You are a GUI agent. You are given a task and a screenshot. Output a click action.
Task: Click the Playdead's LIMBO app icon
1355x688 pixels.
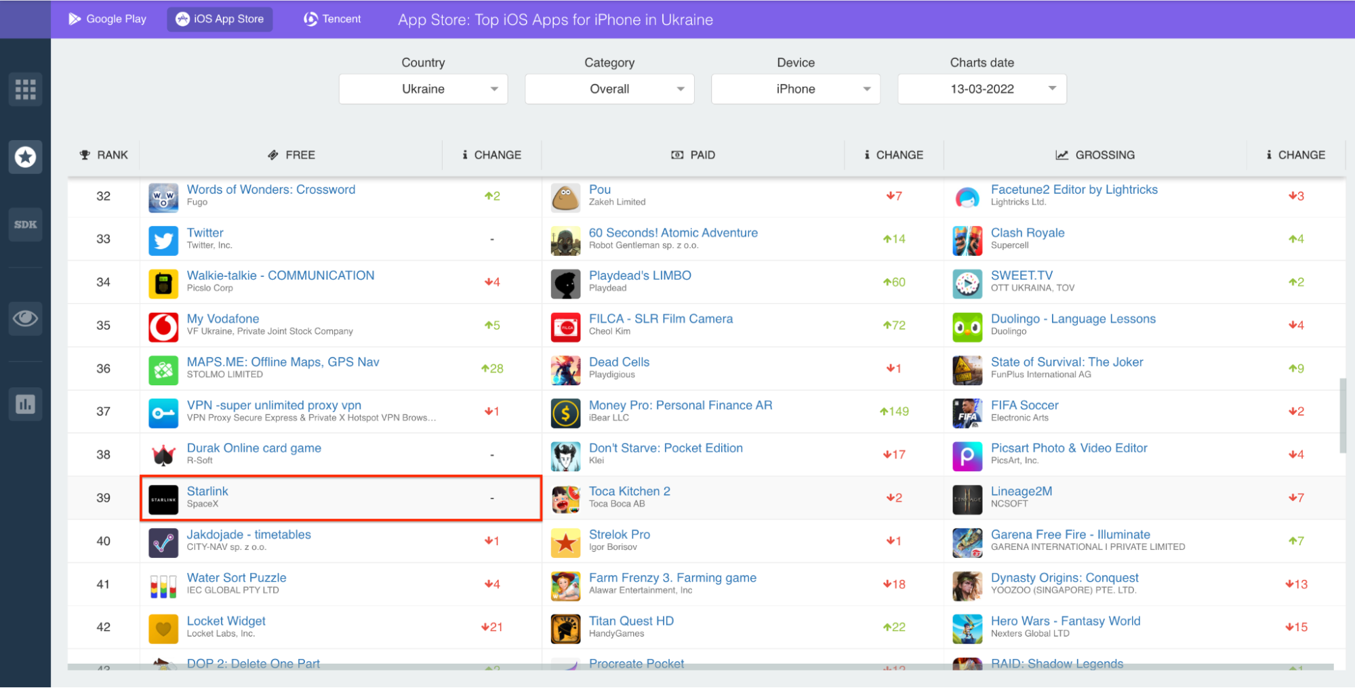tap(565, 283)
